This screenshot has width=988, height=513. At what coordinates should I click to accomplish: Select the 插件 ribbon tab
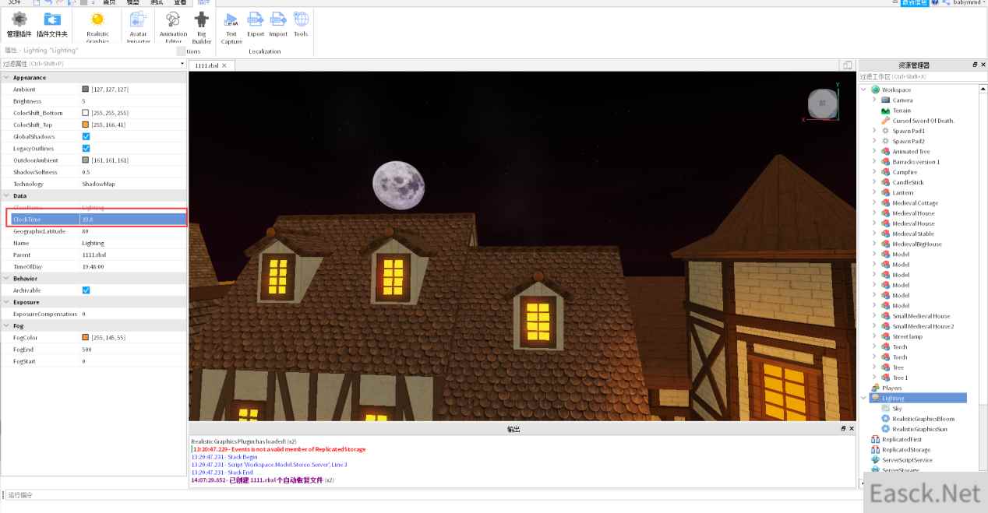point(203,2)
